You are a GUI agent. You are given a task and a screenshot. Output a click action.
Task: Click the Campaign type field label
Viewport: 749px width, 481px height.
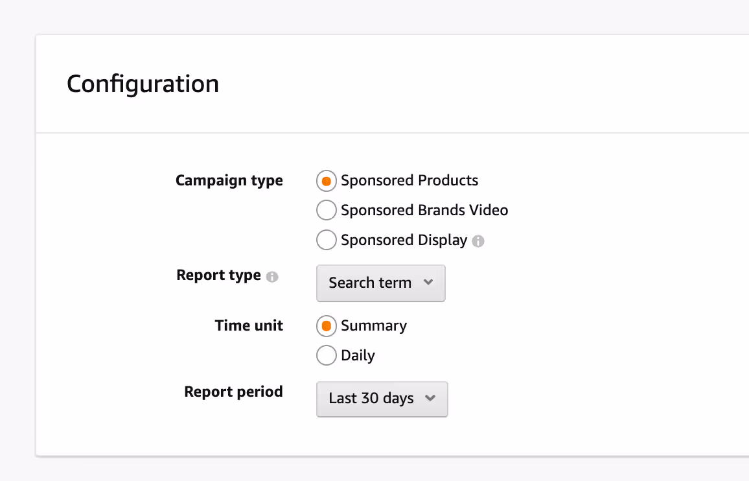coord(229,180)
